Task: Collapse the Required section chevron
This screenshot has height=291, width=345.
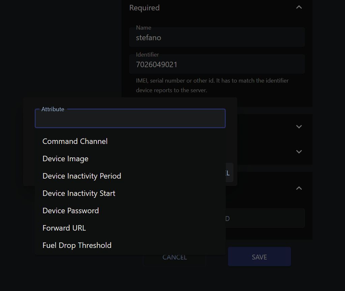Action: pos(299,7)
